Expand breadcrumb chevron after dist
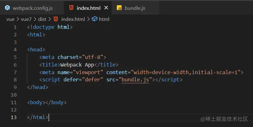The image size is (253, 127). (50, 19)
